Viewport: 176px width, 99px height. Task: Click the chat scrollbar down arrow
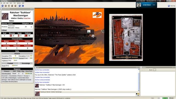pos(139,90)
